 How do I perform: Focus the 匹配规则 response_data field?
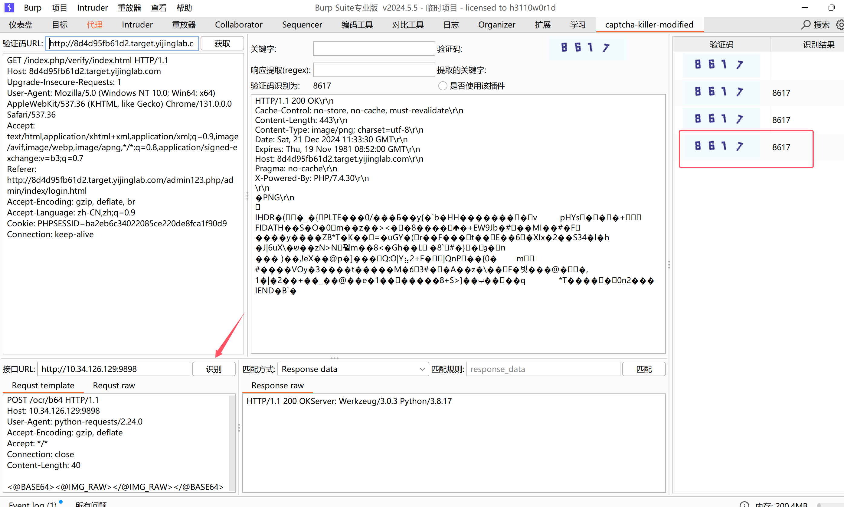(543, 369)
